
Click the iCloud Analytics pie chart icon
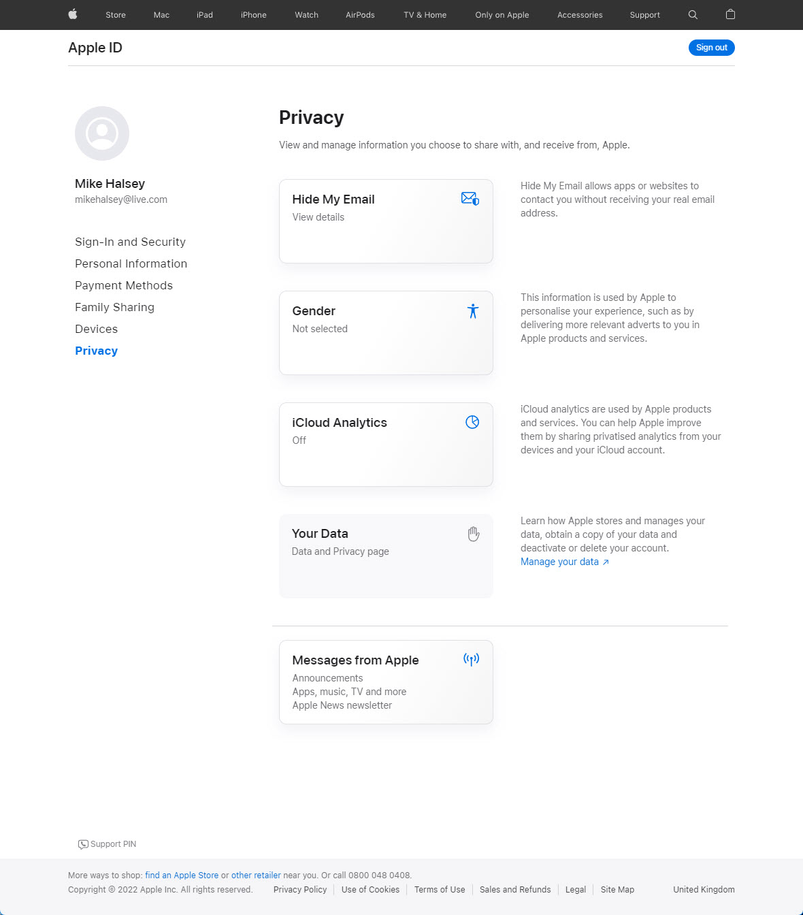click(472, 422)
